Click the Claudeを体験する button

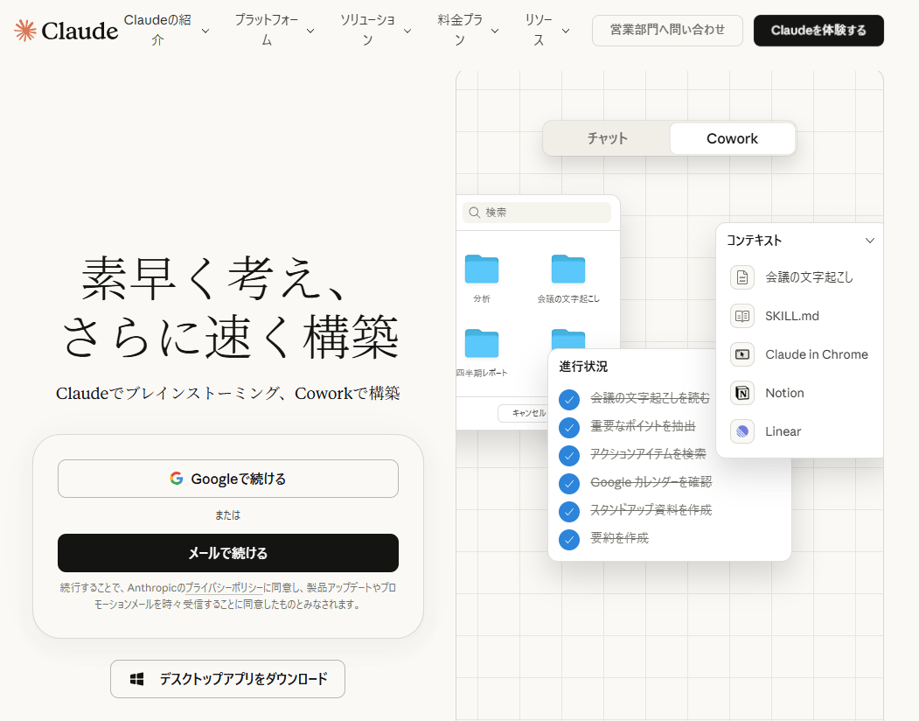(818, 30)
